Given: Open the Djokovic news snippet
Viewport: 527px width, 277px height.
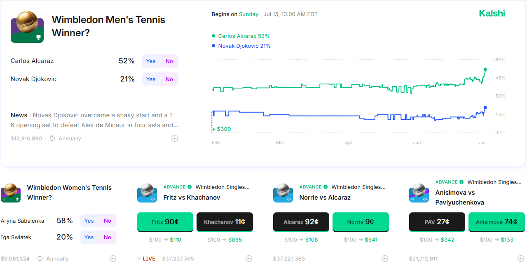Looking at the screenshot, I should [x=94, y=120].
